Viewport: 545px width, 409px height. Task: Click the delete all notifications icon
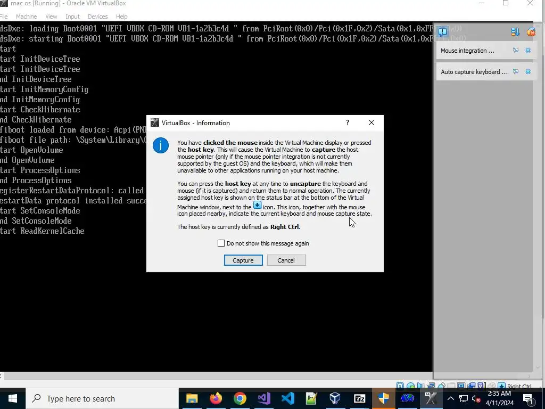click(531, 32)
